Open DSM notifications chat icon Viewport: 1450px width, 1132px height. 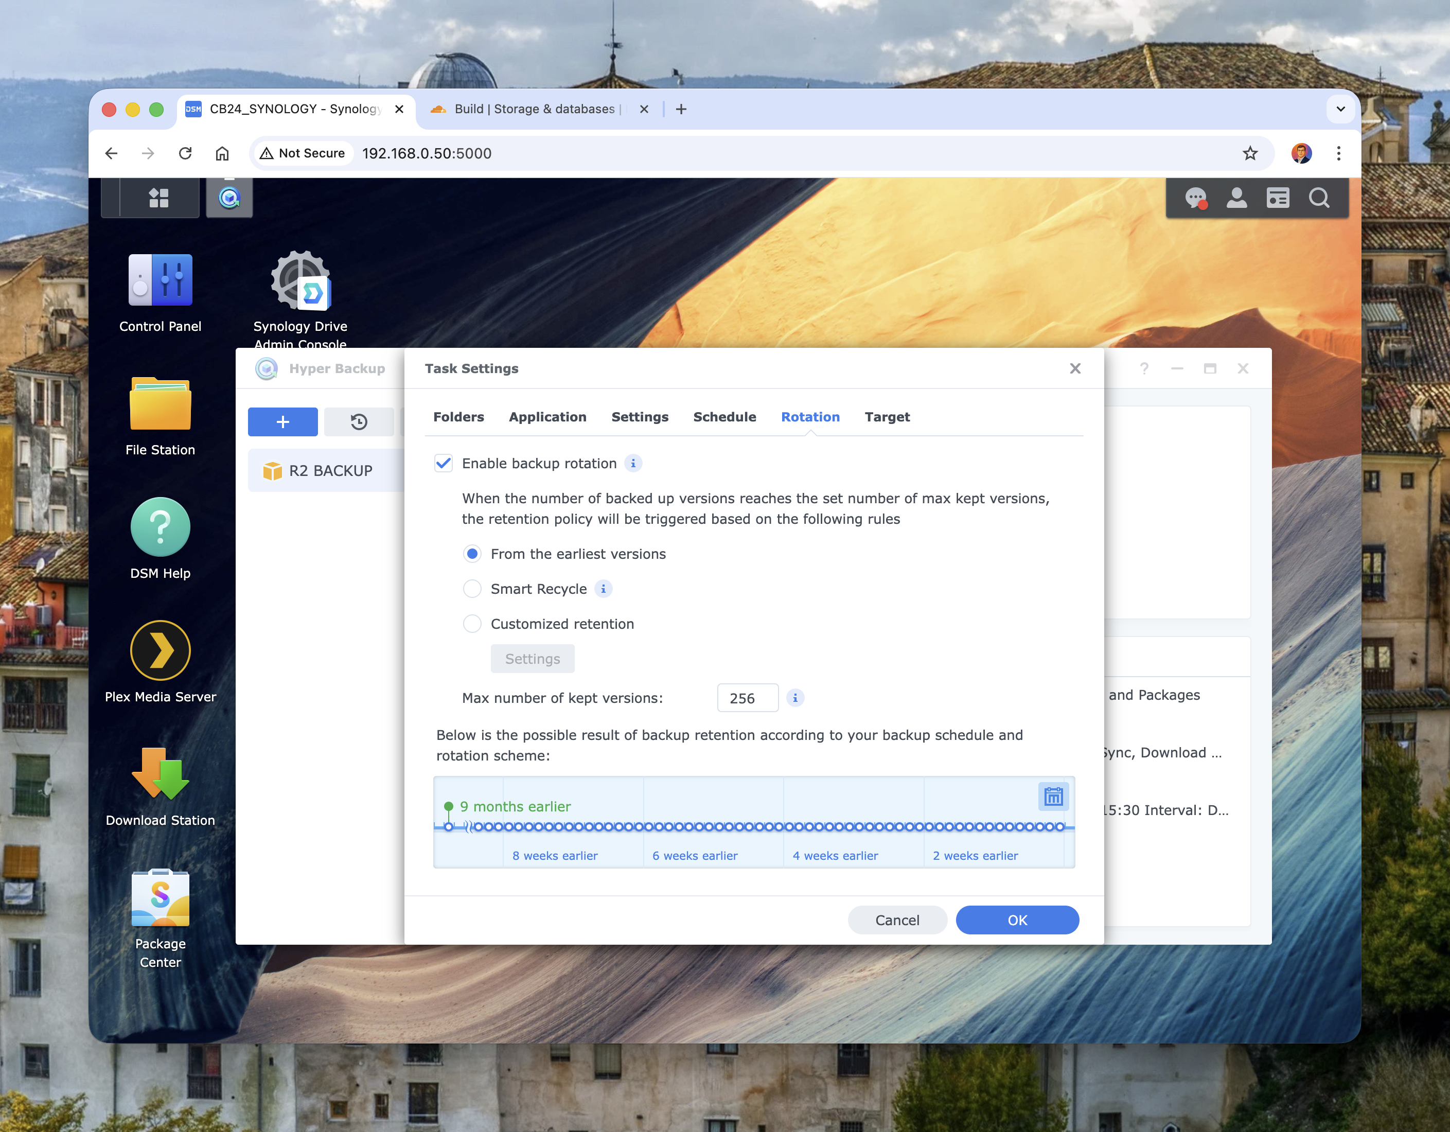1196,198
